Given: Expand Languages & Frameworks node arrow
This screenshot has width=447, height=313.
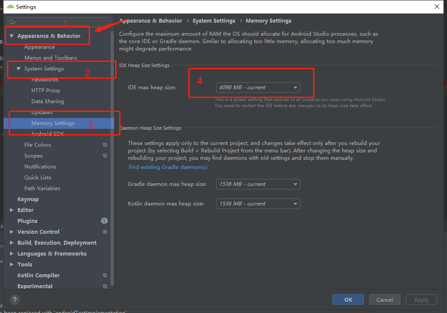Looking at the screenshot, I should click(11, 253).
